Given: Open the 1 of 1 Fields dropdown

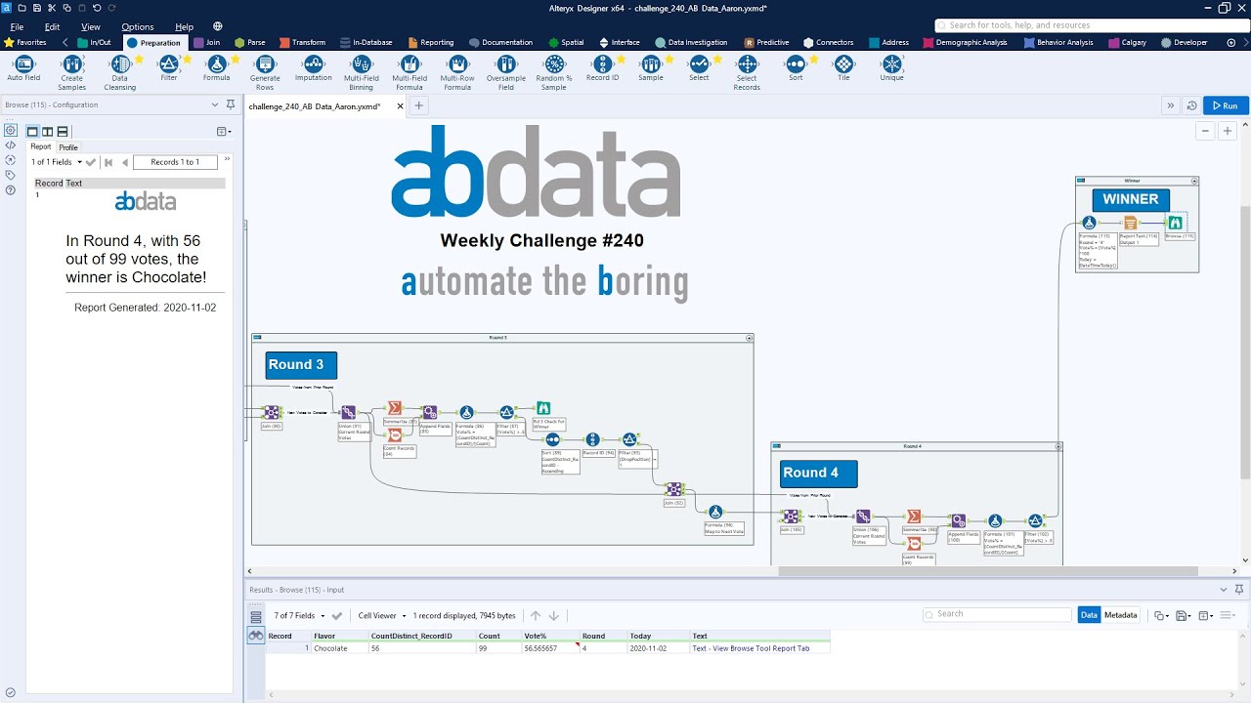Looking at the screenshot, I should tap(56, 162).
